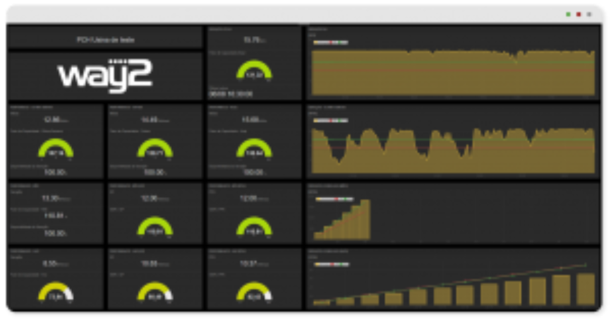Click the 13.30 reading in the gauge-less panel

click(x=50, y=198)
